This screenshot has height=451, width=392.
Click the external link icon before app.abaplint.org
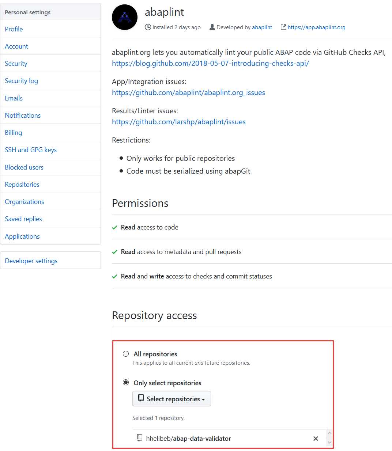pyautogui.click(x=283, y=27)
